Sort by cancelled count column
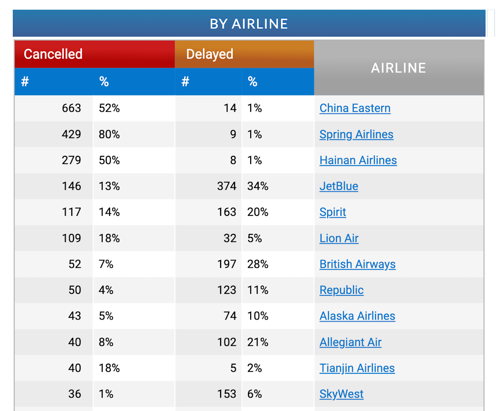 click(53, 81)
